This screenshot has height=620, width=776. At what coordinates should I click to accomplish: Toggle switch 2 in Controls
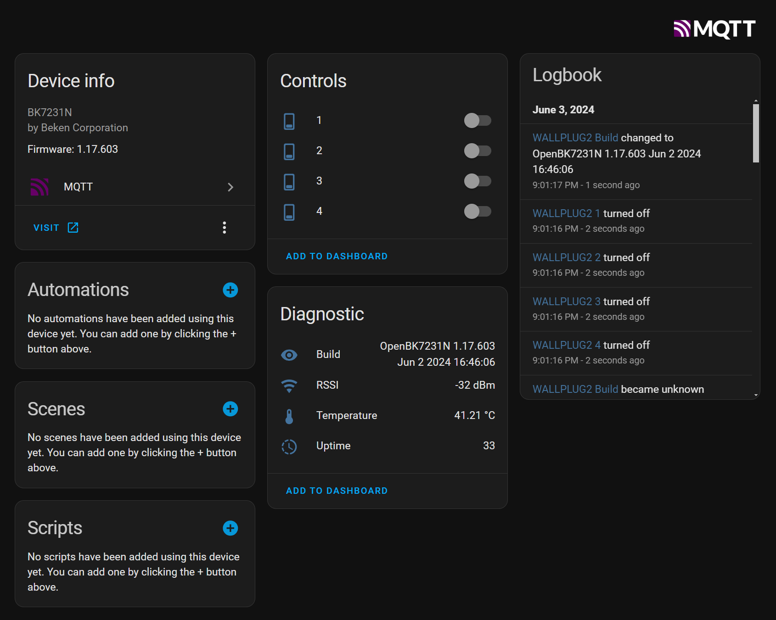pyautogui.click(x=478, y=151)
